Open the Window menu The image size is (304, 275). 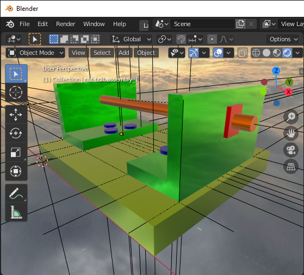[x=94, y=24]
